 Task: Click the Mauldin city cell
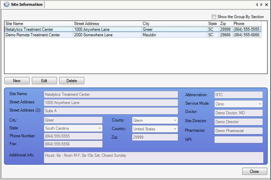pos(174,35)
